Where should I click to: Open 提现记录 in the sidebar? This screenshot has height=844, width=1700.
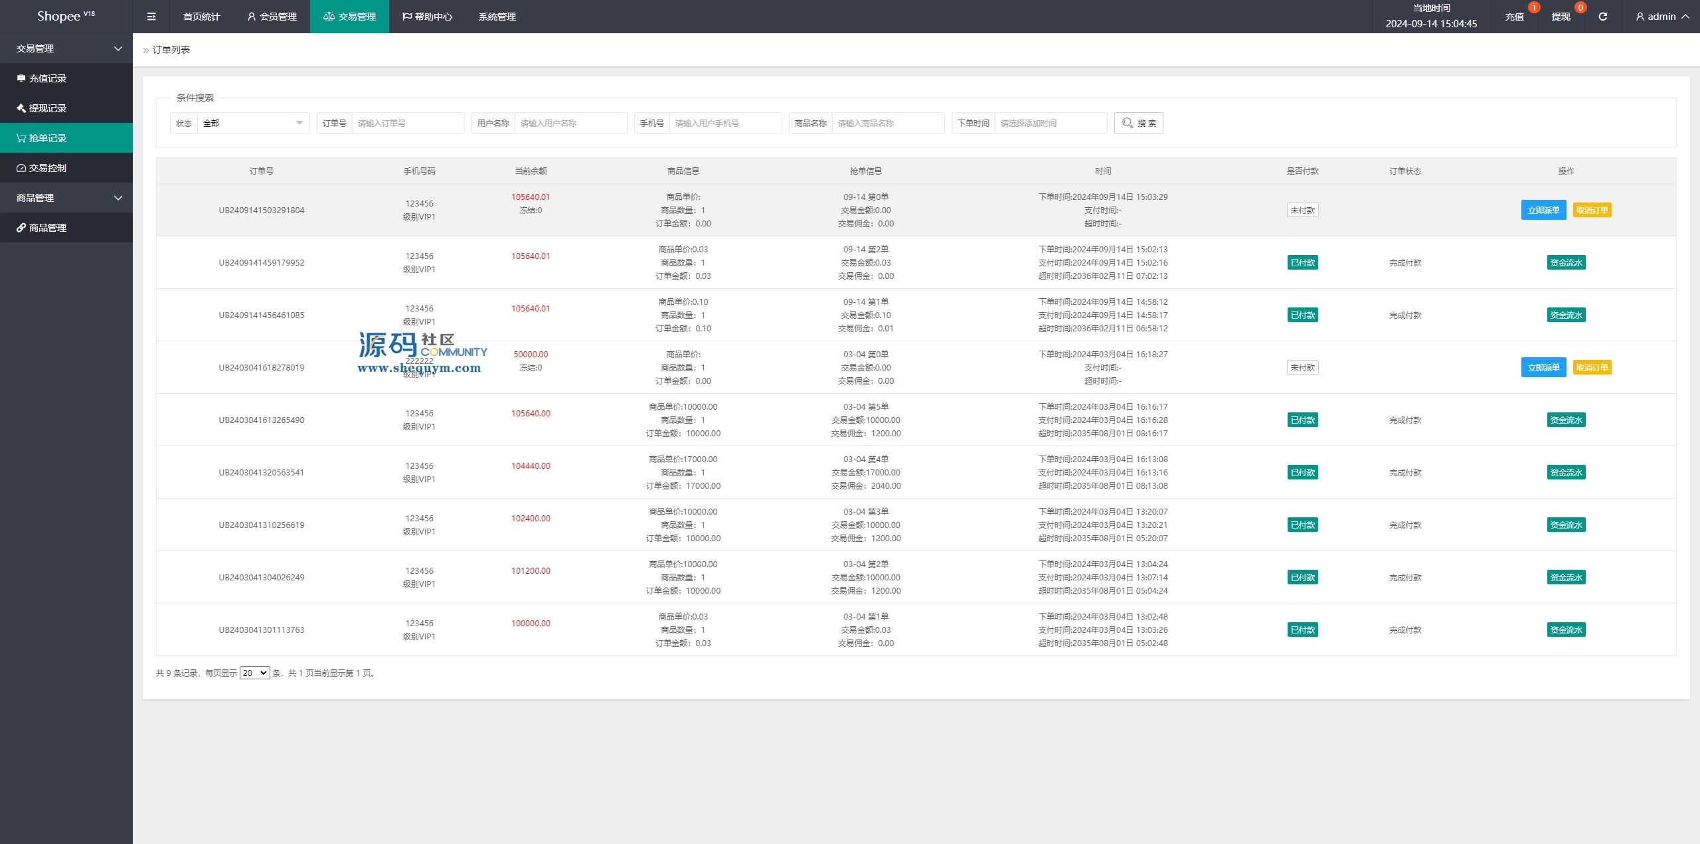48,108
